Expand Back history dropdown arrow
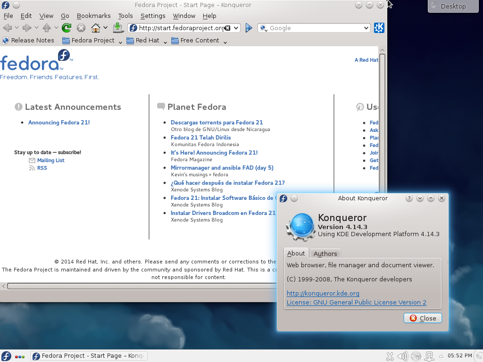The width and height of the screenshot is (483, 362). tap(17, 28)
